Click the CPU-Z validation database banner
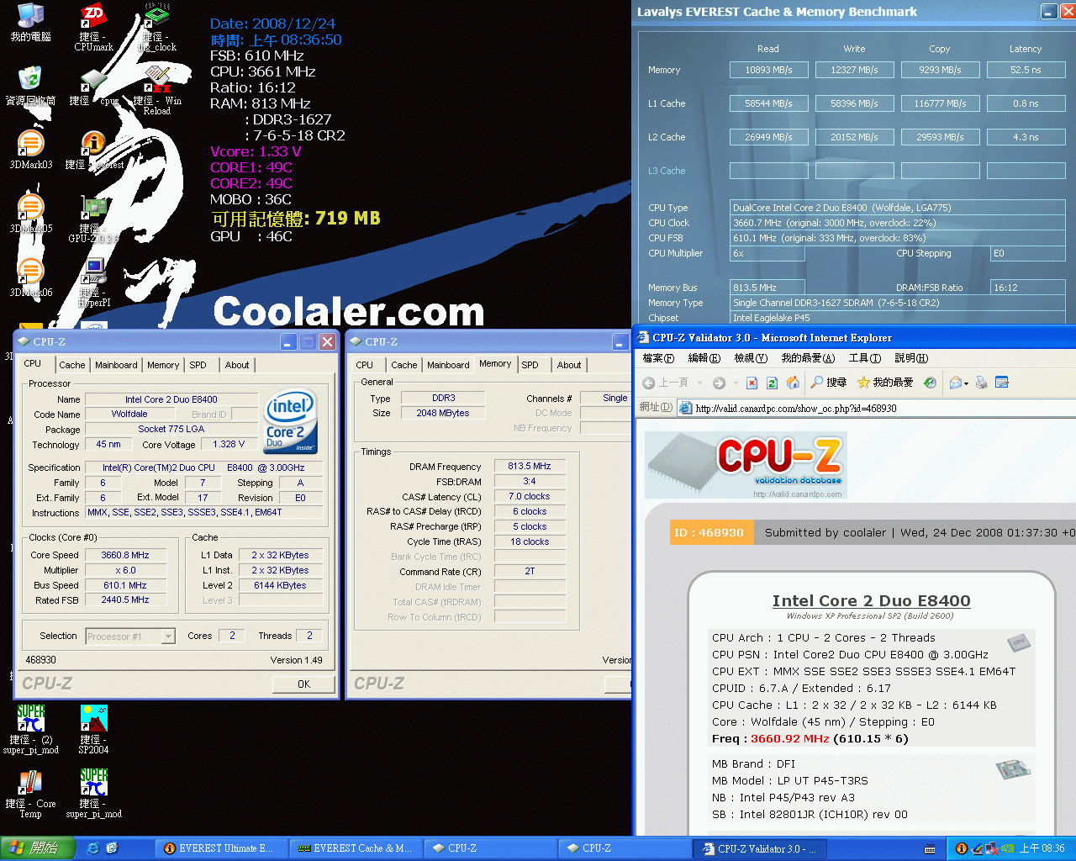The width and height of the screenshot is (1076, 861). pyautogui.click(x=746, y=465)
